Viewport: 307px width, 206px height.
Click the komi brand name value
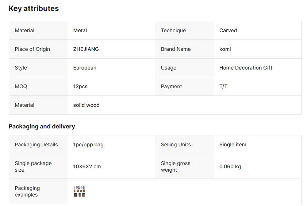[x=225, y=49]
